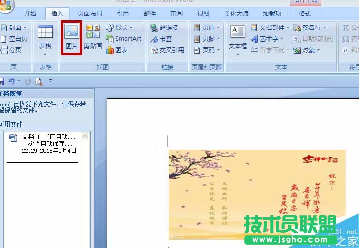The width and height of the screenshot is (359, 248).
Task: Insert Date and Time (日期和时间)
Action: coord(313,39)
